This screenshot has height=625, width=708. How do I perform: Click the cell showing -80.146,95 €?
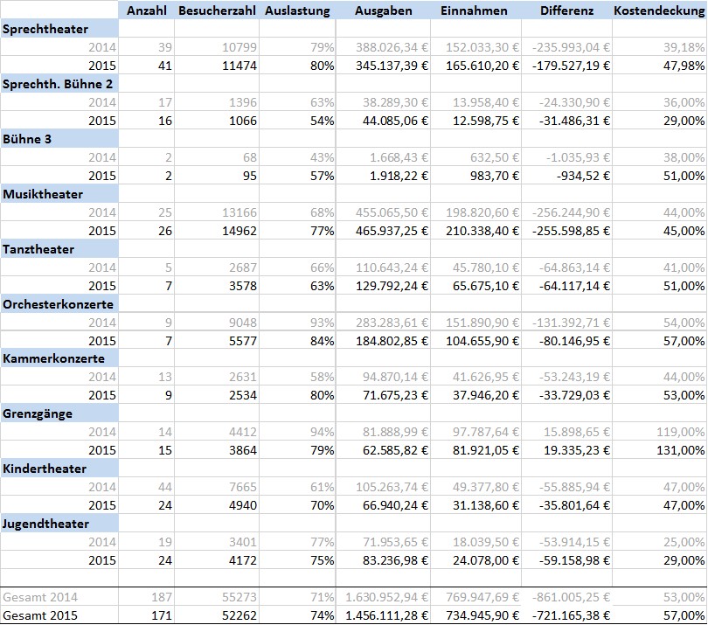point(566,341)
